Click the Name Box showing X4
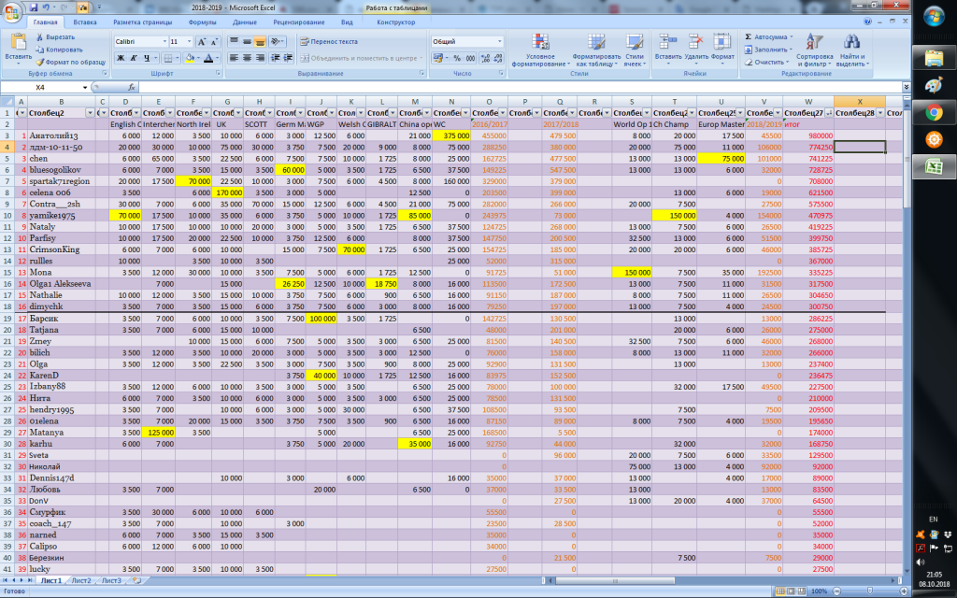The height and width of the screenshot is (598, 957). (x=42, y=87)
